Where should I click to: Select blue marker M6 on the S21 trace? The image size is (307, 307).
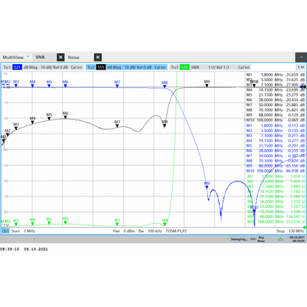(x=66, y=83)
